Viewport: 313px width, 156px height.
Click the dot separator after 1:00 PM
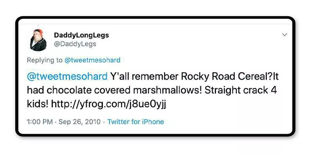tap(56, 122)
